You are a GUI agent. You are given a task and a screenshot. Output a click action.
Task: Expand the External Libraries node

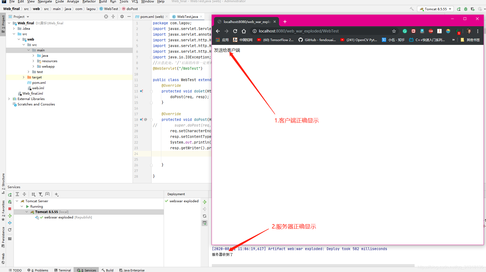pyautogui.click(x=9, y=99)
